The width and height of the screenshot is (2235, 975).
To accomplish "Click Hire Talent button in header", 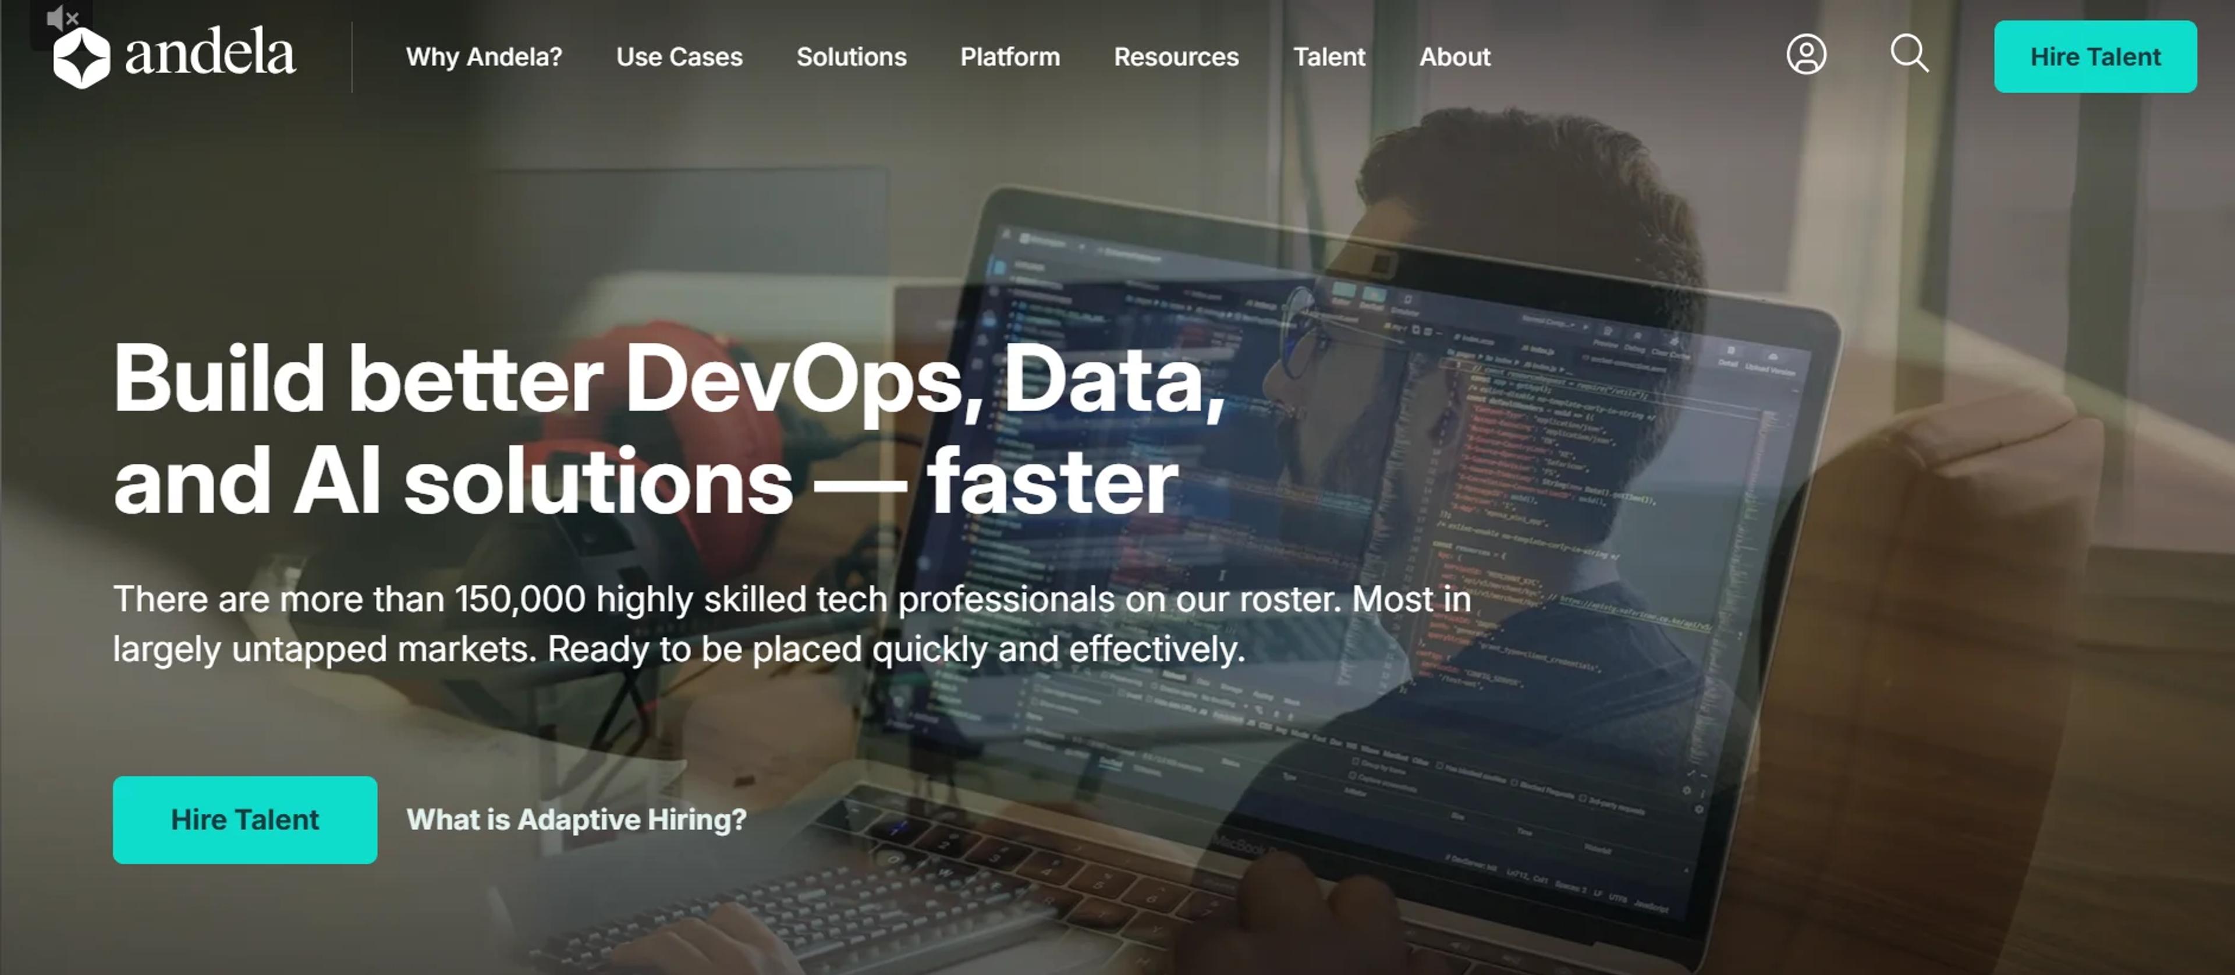I will pos(2095,56).
